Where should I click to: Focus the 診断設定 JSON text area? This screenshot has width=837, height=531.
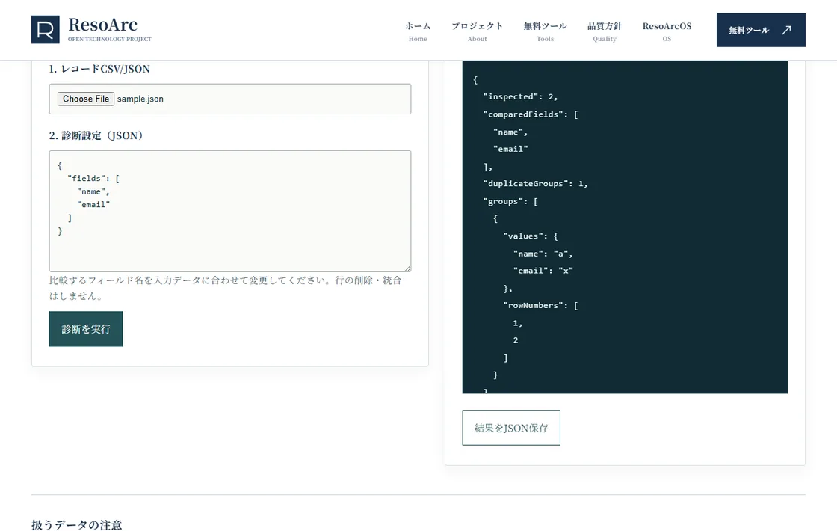coord(230,211)
